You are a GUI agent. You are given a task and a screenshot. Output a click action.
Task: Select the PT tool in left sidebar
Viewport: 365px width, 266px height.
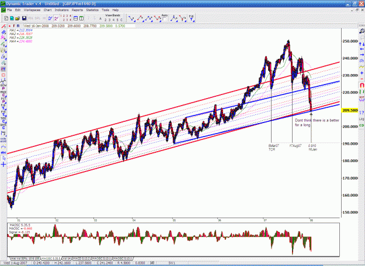point(4,69)
